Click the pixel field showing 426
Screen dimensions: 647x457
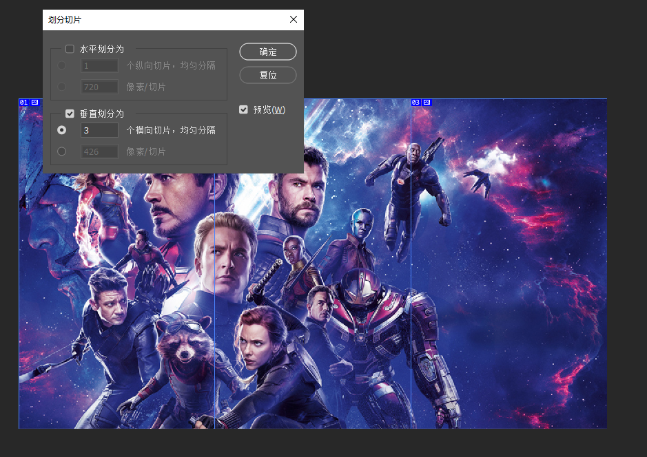tap(99, 151)
